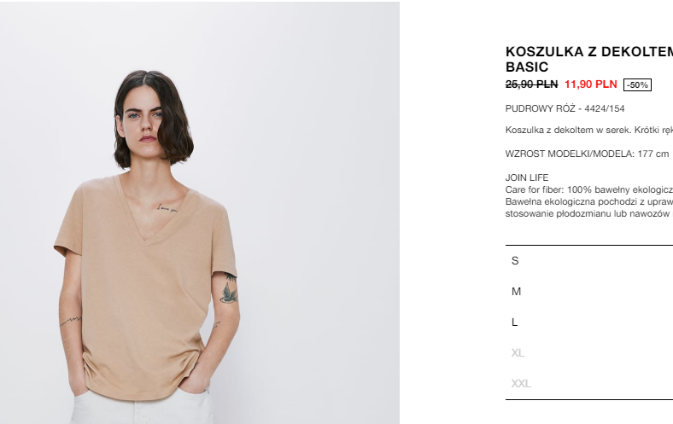Image resolution: width=673 pixels, height=424 pixels.
Task: Click the red 11,90 PLN sale price
Action: tap(591, 84)
